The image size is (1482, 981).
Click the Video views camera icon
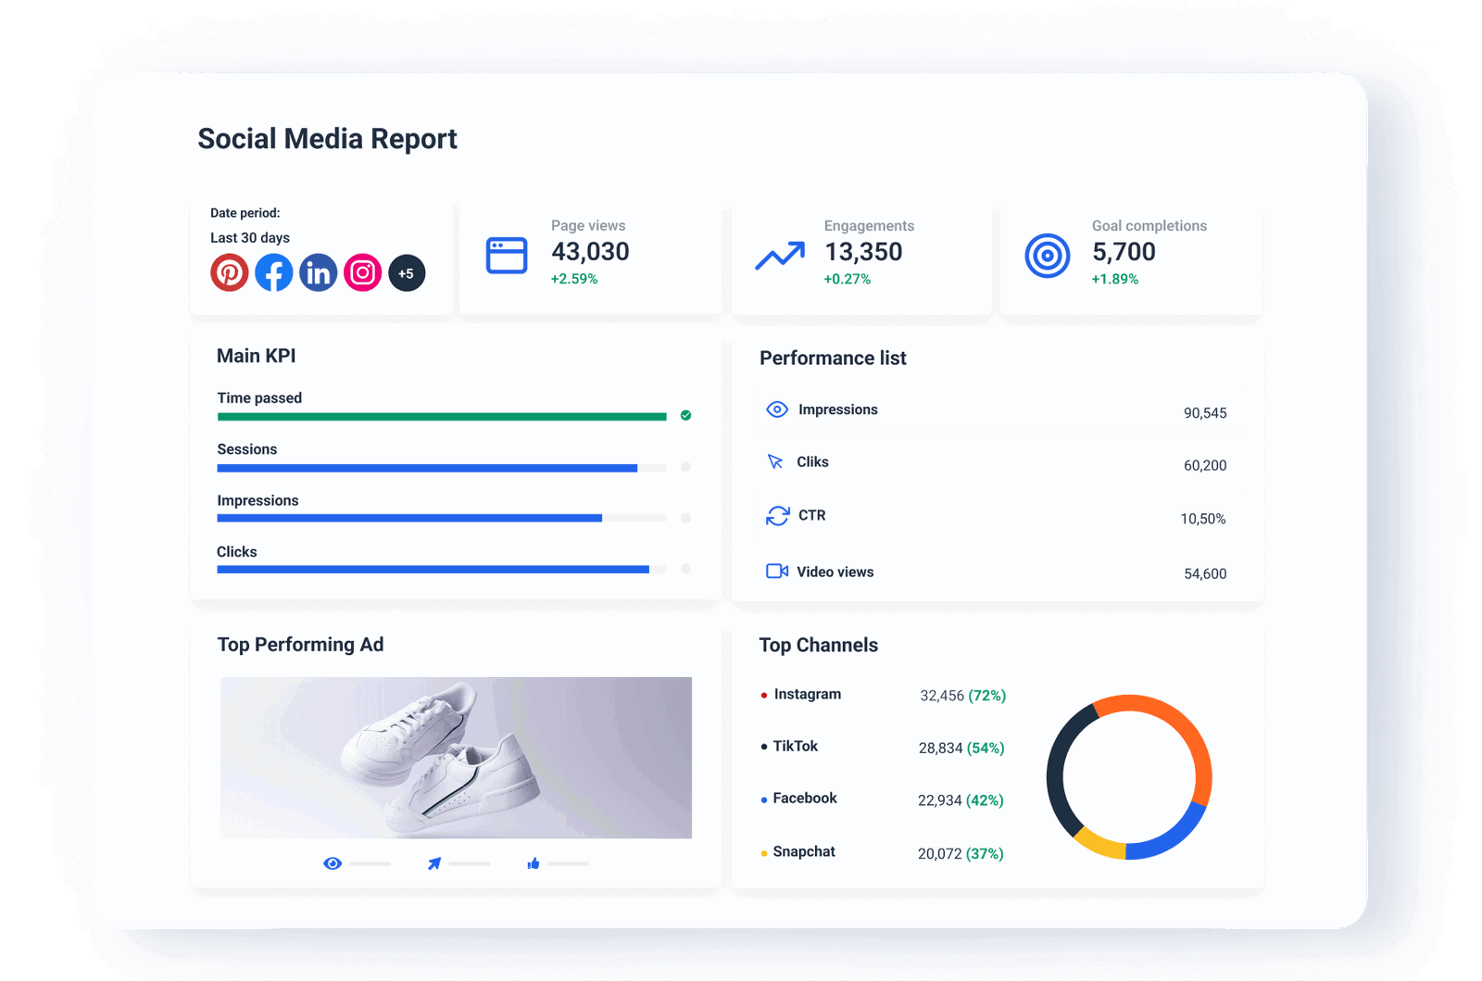tap(776, 572)
